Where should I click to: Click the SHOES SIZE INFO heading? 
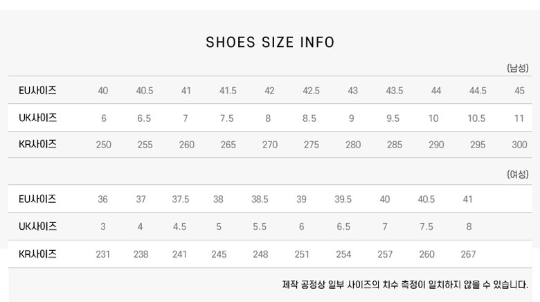(x=270, y=42)
